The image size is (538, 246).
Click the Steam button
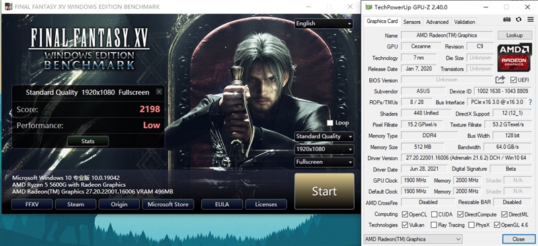click(75, 204)
